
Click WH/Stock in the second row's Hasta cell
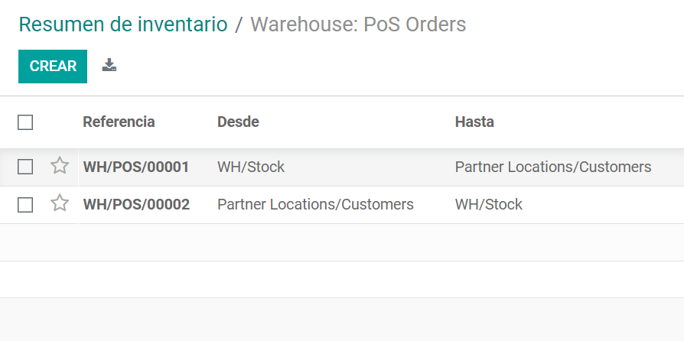489,204
